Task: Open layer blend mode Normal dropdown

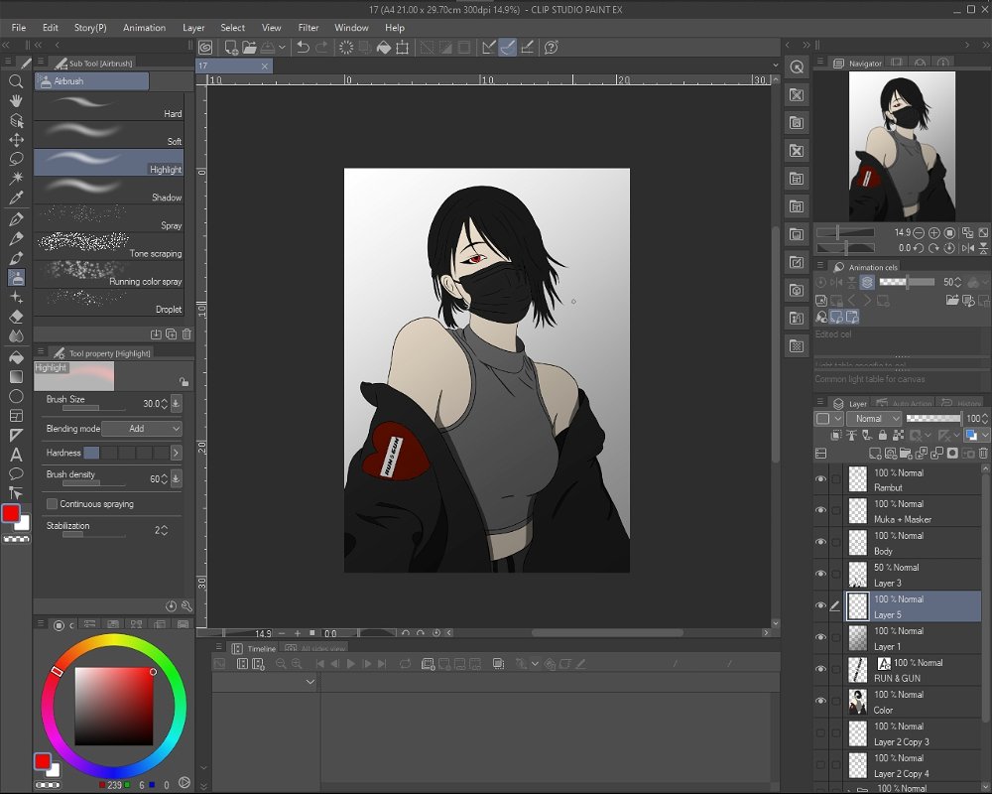Action: pos(874,419)
